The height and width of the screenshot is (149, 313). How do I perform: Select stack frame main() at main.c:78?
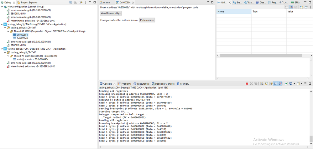(x=31, y=59)
